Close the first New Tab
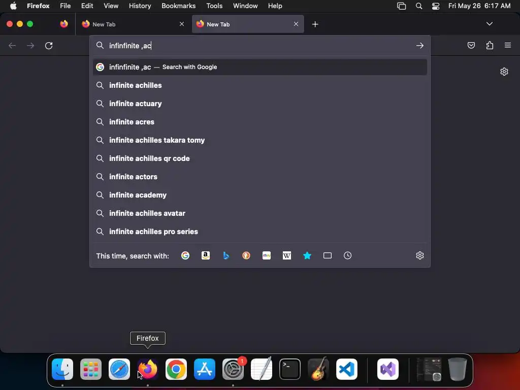The width and height of the screenshot is (520, 390). [x=182, y=24]
